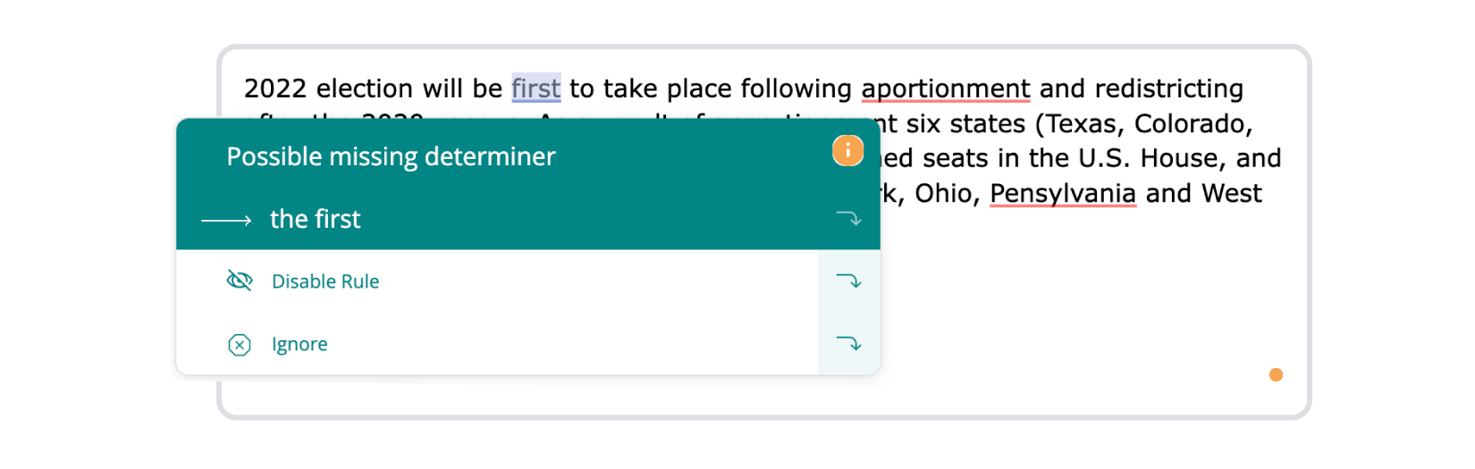Select the Disable Rule option
Viewport: 1475px width, 469px height.
click(x=497, y=281)
